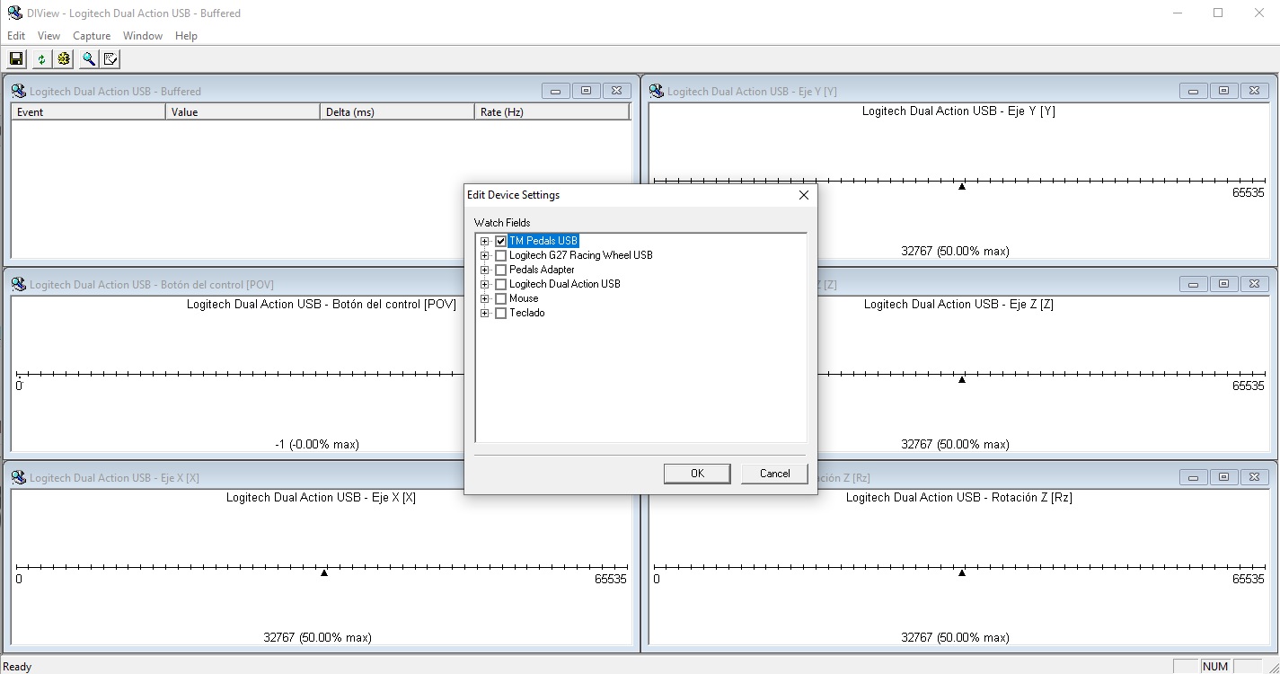Open the Capture menu
Image resolution: width=1280 pixels, height=674 pixels.
tap(92, 36)
